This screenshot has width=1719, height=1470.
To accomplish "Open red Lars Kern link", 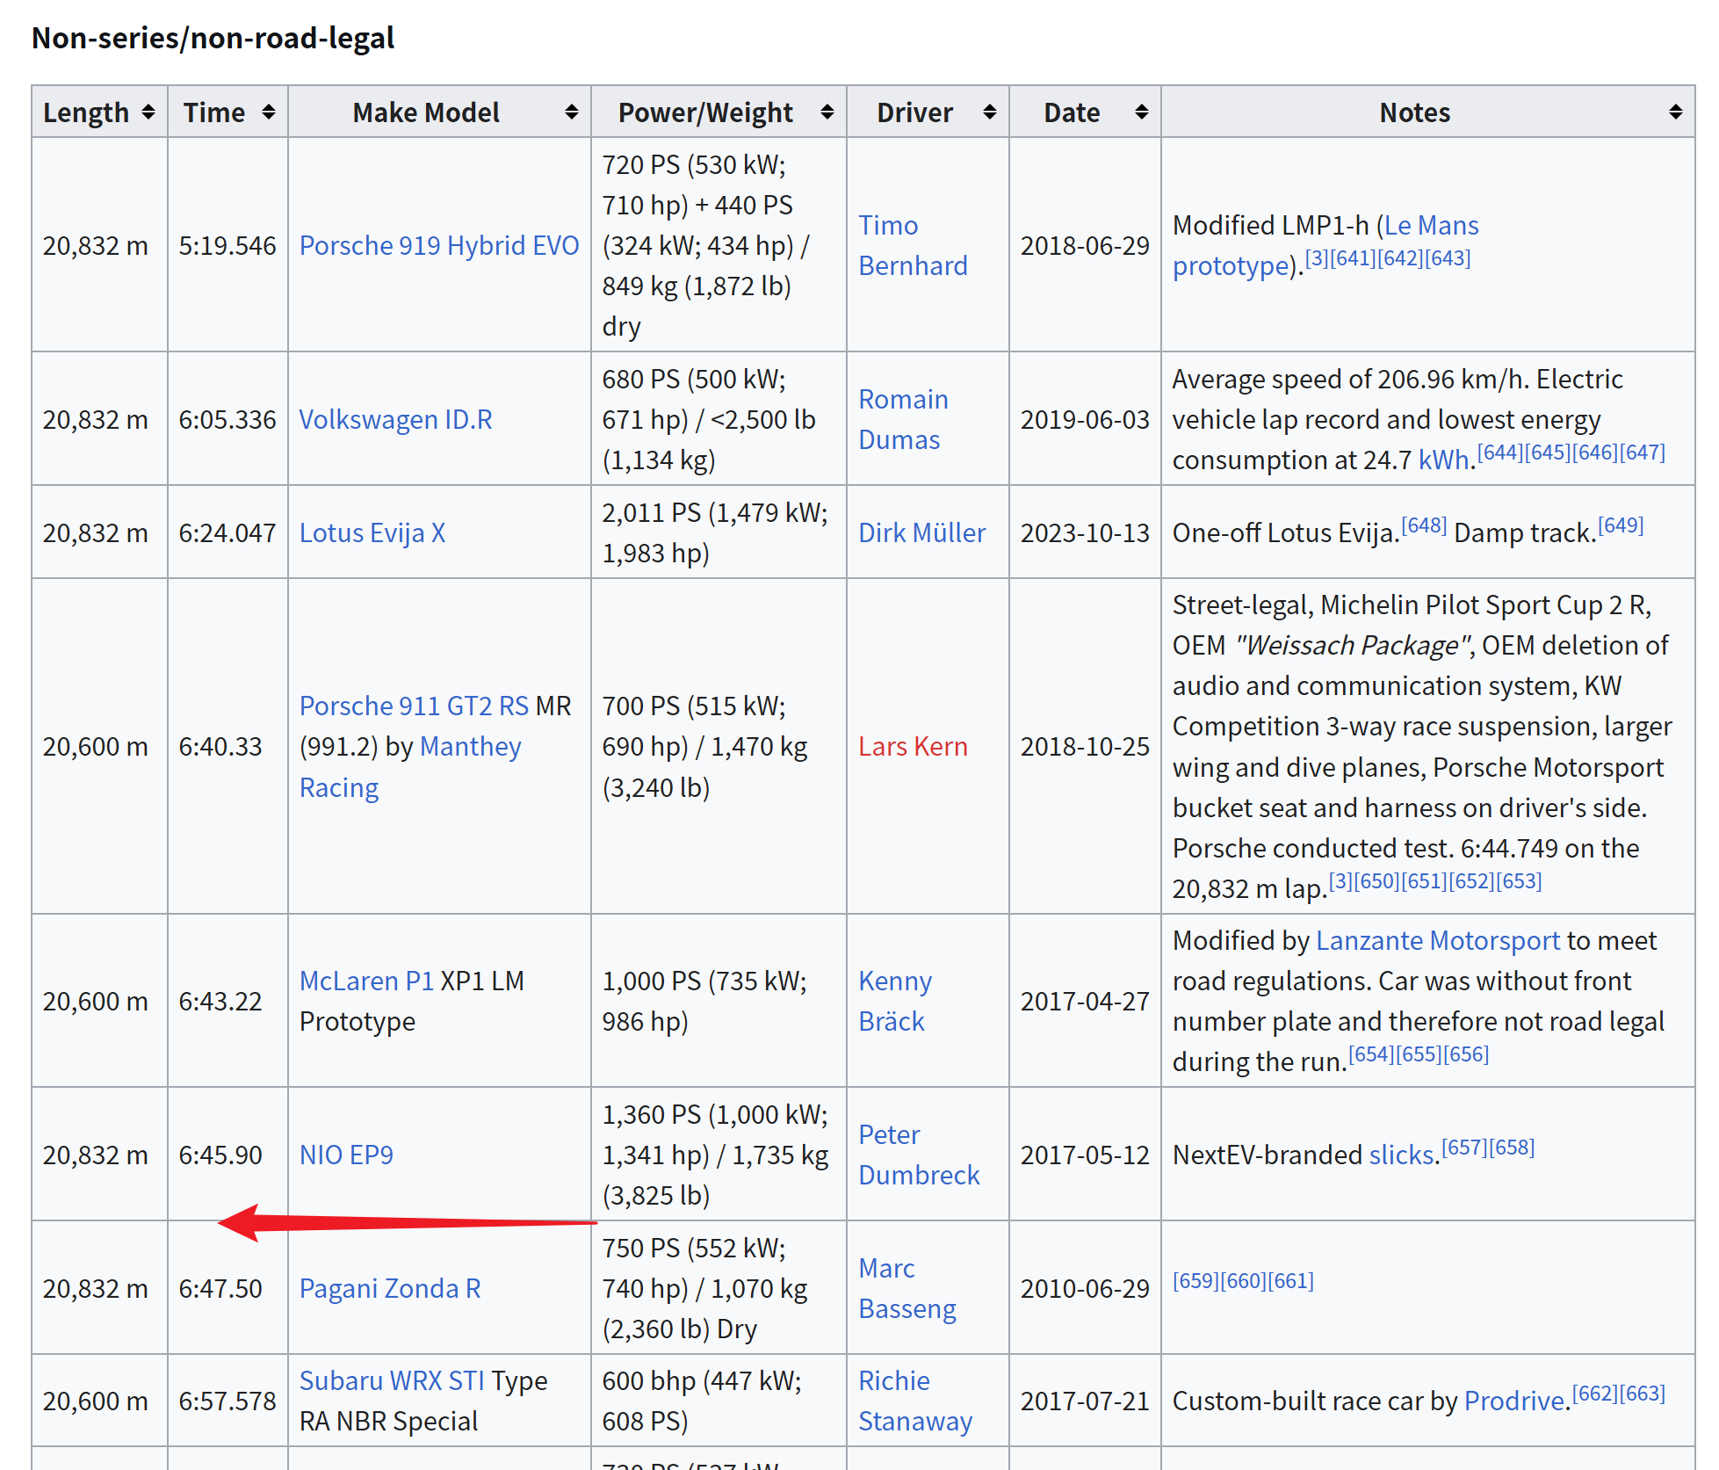I will click(913, 746).
